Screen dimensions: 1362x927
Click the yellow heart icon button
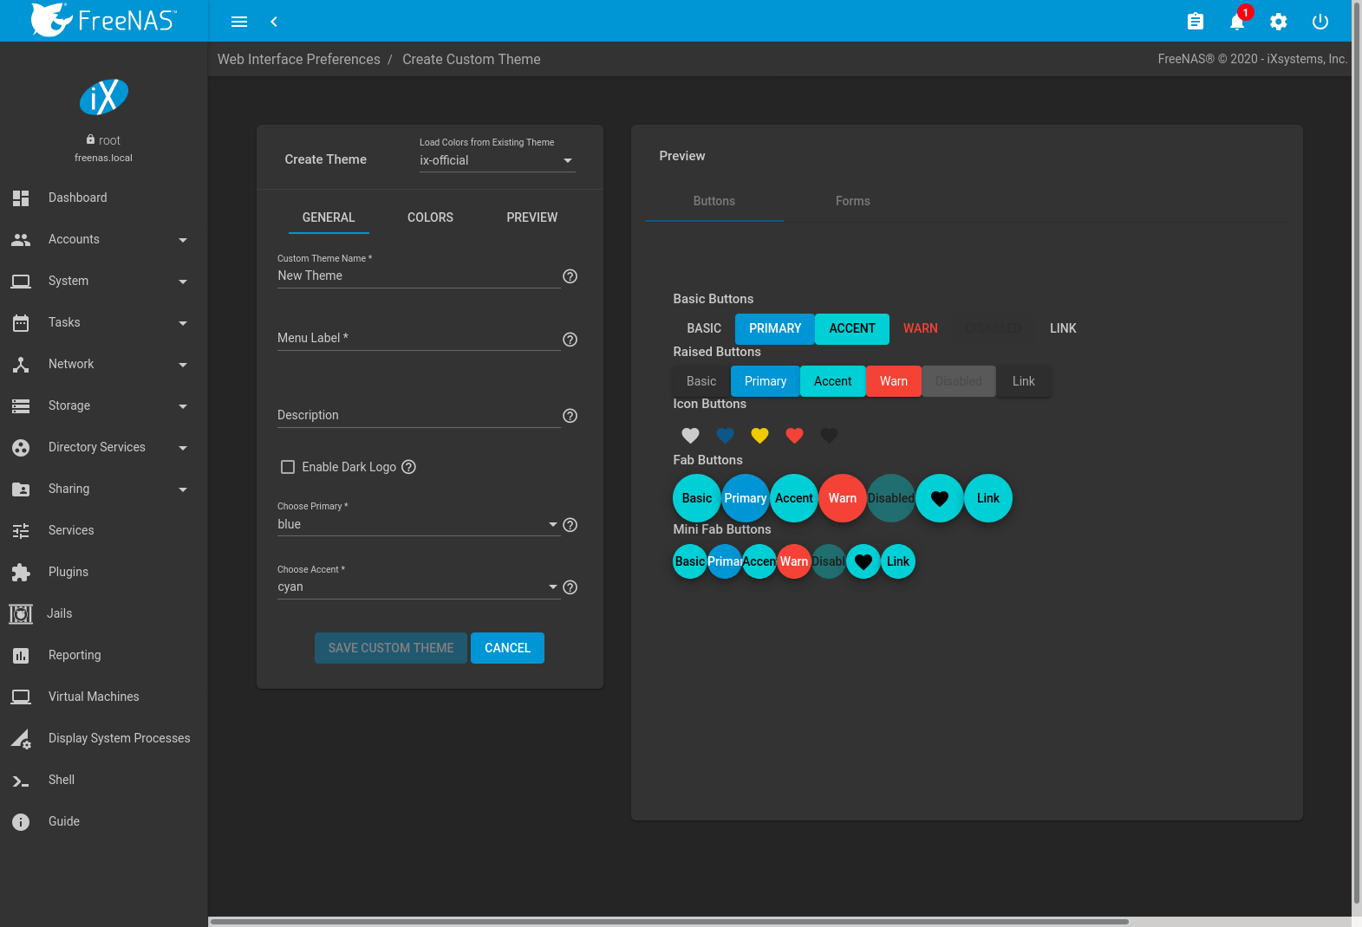click(759, 436)
